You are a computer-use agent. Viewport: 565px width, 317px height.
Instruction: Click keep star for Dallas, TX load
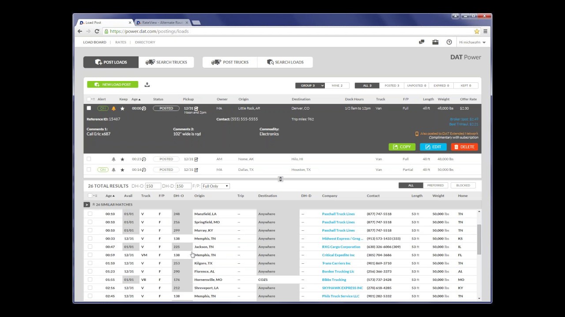pos(122,170)
